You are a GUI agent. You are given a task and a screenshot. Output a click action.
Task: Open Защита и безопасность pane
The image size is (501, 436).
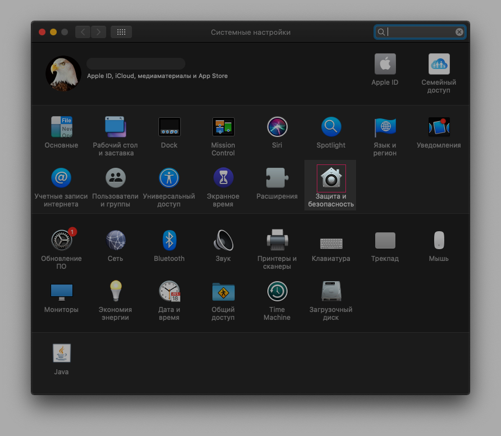tap(331, 178)
